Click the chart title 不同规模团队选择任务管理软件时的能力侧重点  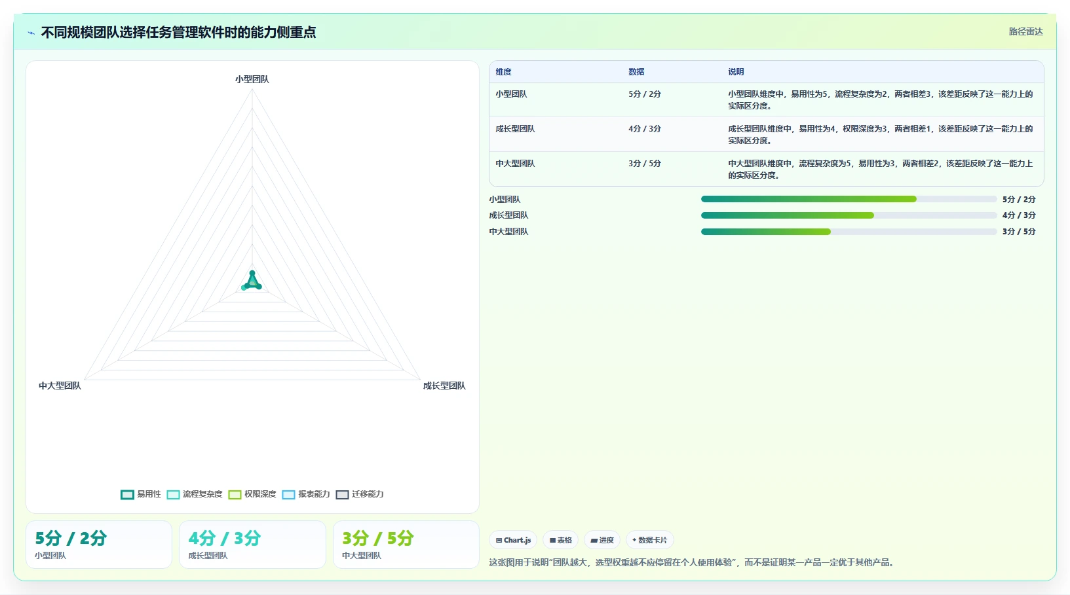click(x=178, y=32)
